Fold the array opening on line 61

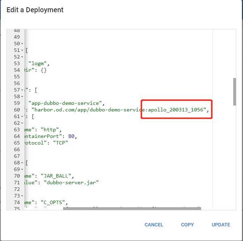coord(22,116)
